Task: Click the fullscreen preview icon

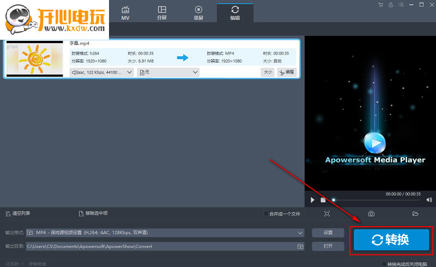Action: [327, 214]
